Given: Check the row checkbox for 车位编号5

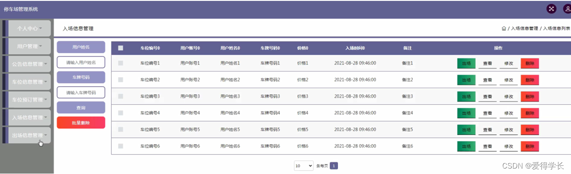Looking at the screenshot, I should pos(120,129).
